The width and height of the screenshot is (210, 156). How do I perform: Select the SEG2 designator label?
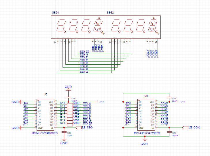[x=110, y=13]
